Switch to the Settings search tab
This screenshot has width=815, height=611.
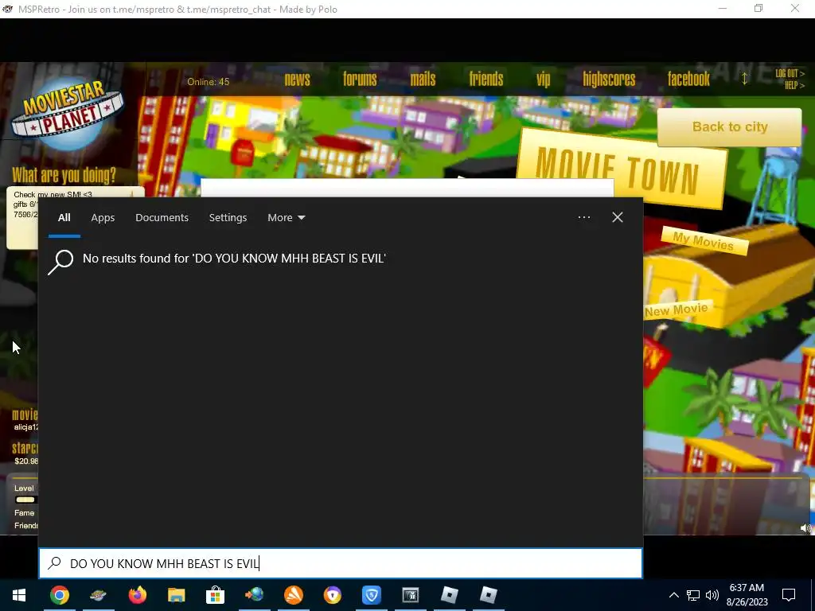(x=228, y=218)
